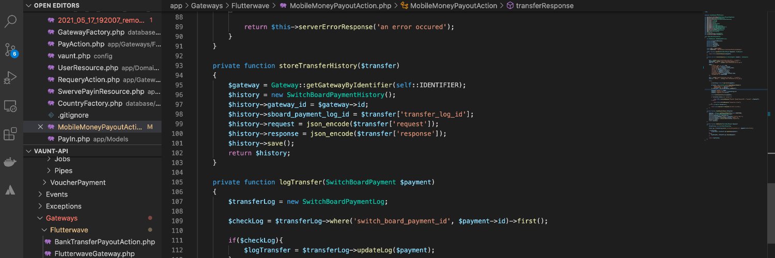Screen dimensions: 775x258
Task: Click MobileMoneyPayoutAction.php breadcrumb file
Action: [340, 6]
